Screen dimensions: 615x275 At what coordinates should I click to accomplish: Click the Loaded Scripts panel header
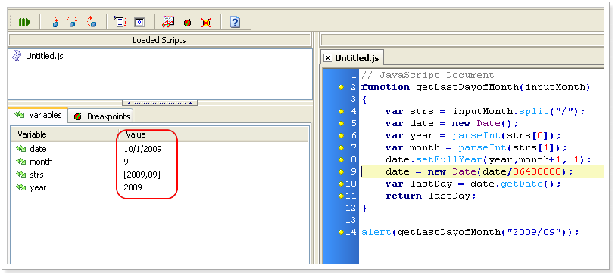[160, 40]
